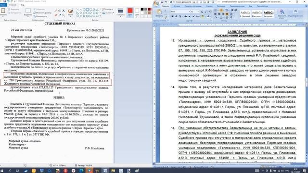
Task: Open the Разметка страницы tab in Word
Action: pyautogui.click(x=193, y=6)
